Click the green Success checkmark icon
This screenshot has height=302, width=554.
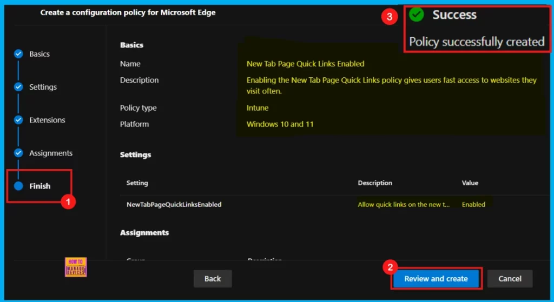click(x=416, y=15)
